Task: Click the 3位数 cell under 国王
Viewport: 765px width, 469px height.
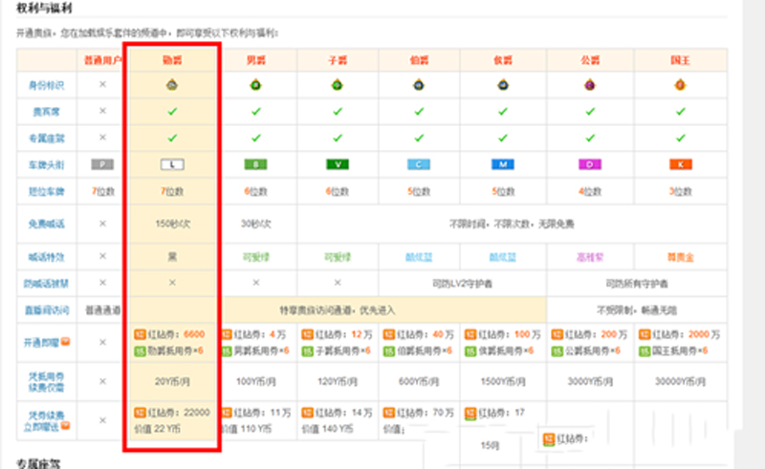Action: 681,192
